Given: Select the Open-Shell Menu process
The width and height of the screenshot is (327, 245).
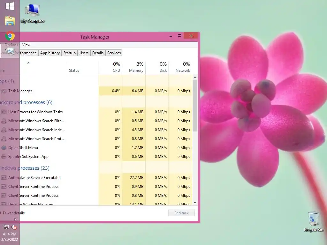Looking at the screenshot, I should 96,148.
